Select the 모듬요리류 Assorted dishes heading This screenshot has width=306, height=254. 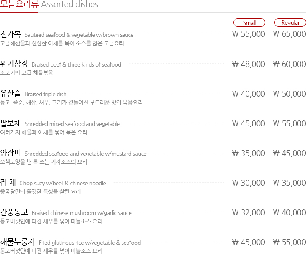pyautogui.click(x=49, y=4)
